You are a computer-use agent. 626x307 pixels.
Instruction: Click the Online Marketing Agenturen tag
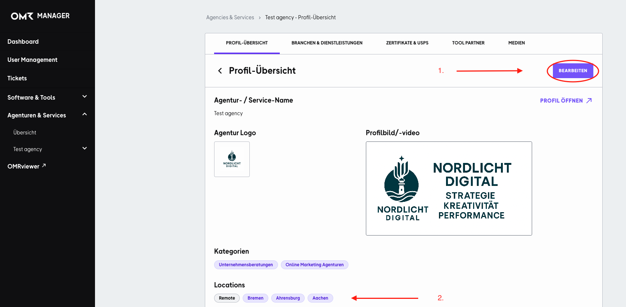click(x=315, y=265)
